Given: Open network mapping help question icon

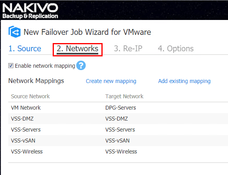Looking at the screenshot, I should [x=81, y=65].
